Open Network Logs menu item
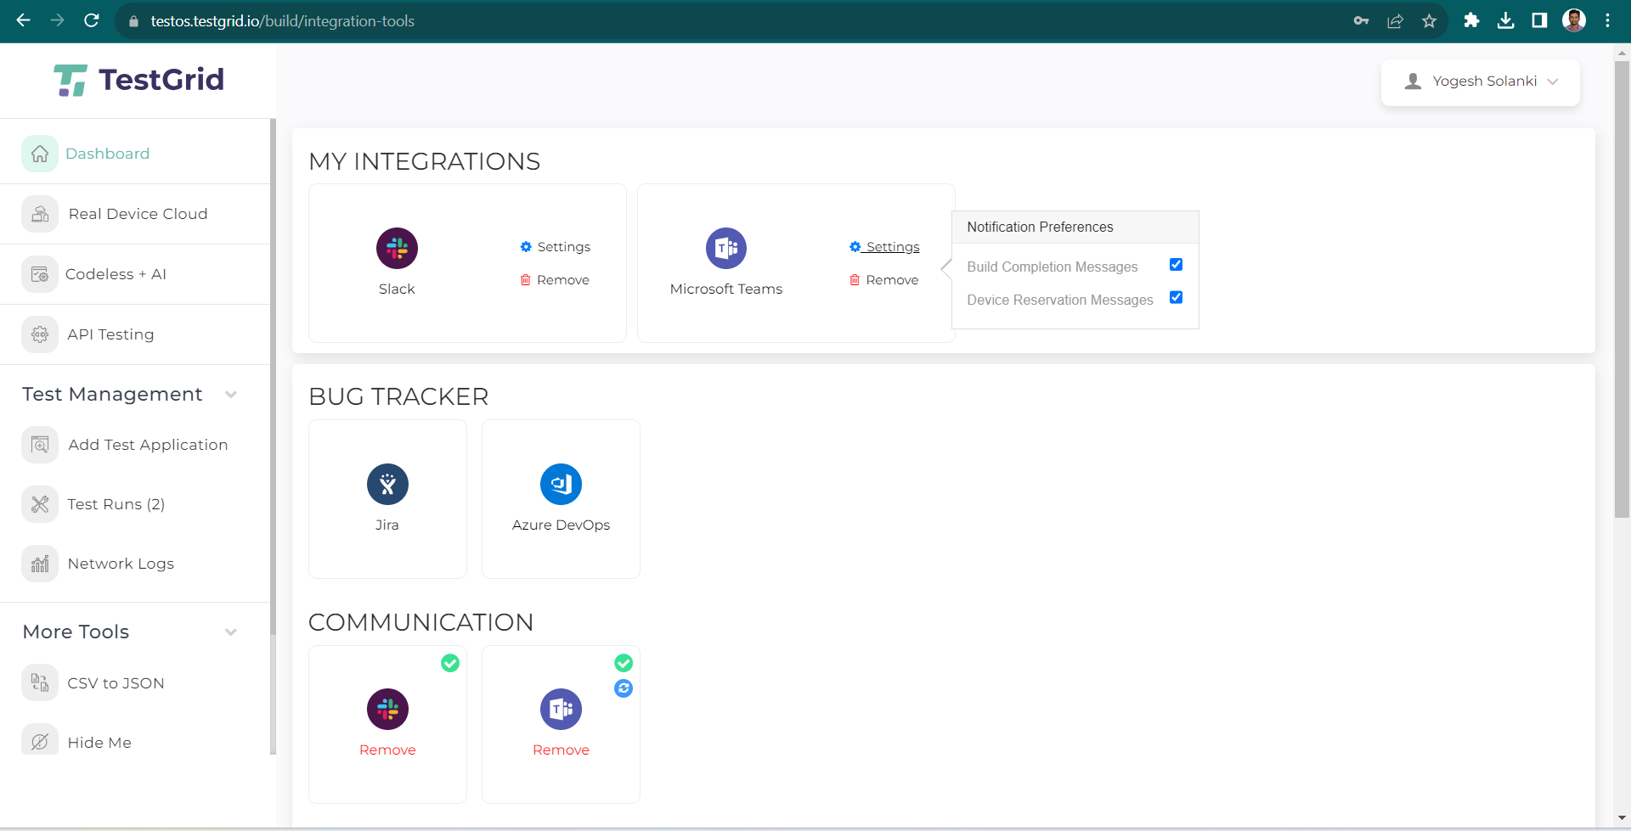 click(121, 564)
